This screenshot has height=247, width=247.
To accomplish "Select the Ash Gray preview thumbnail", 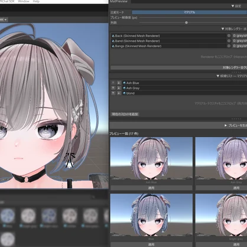I will (x=221, y=158).
